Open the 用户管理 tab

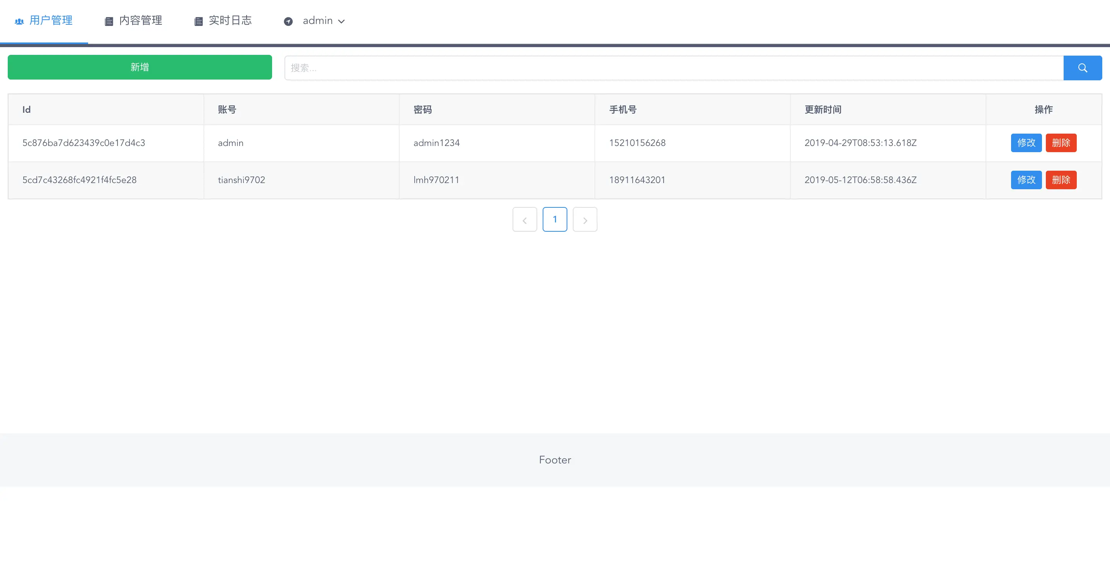coord(51,20)
